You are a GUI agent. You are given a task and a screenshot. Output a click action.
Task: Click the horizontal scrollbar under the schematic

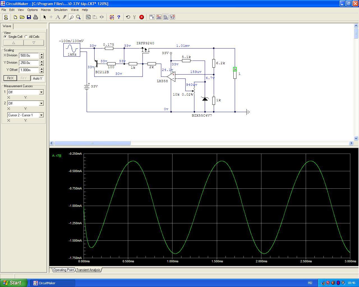(92, 143)
